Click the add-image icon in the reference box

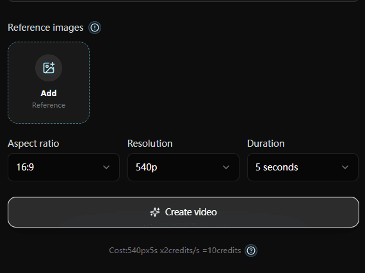click(x=49, y=68)
